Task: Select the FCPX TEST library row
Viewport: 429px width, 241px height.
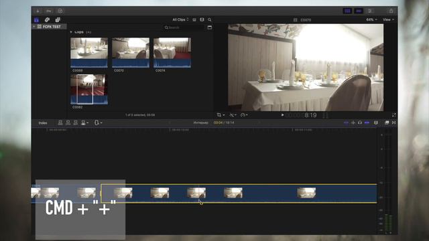Action: point(49,27)
